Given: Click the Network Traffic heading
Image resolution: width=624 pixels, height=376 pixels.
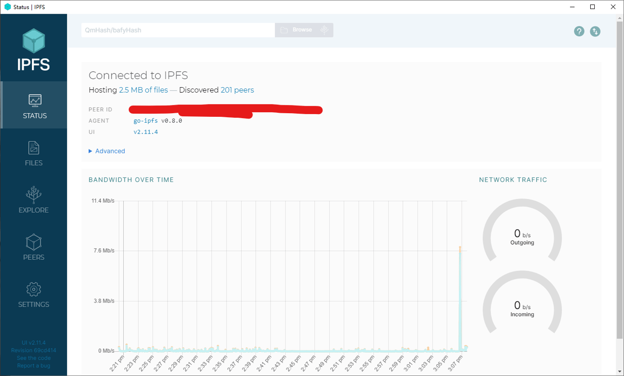Looking at the screenshot, I should pos(513,180).
